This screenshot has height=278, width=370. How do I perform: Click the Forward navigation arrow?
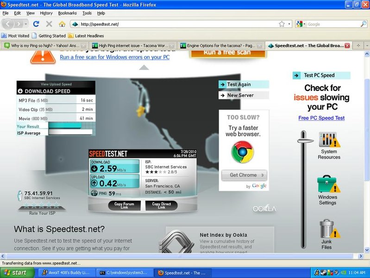tap(19, 24)
